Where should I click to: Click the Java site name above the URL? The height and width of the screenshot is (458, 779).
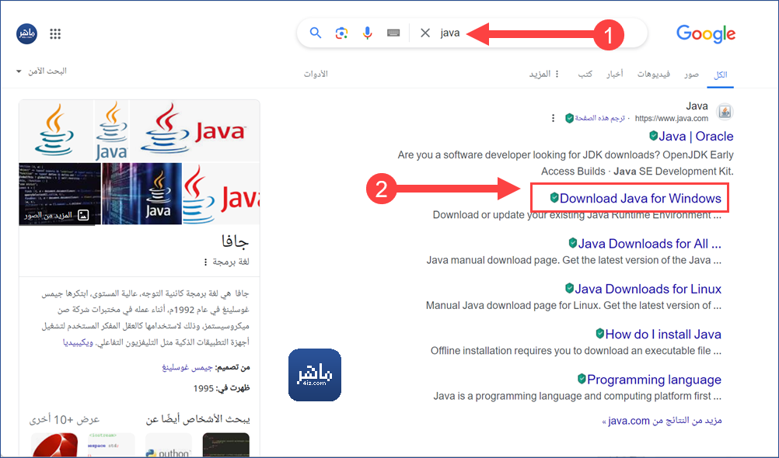[697, 106]
